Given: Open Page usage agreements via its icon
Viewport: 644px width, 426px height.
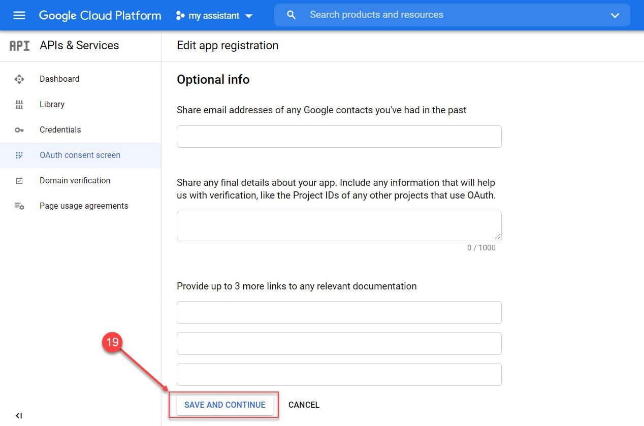Looking at the screenshot, I should point(19,206).
